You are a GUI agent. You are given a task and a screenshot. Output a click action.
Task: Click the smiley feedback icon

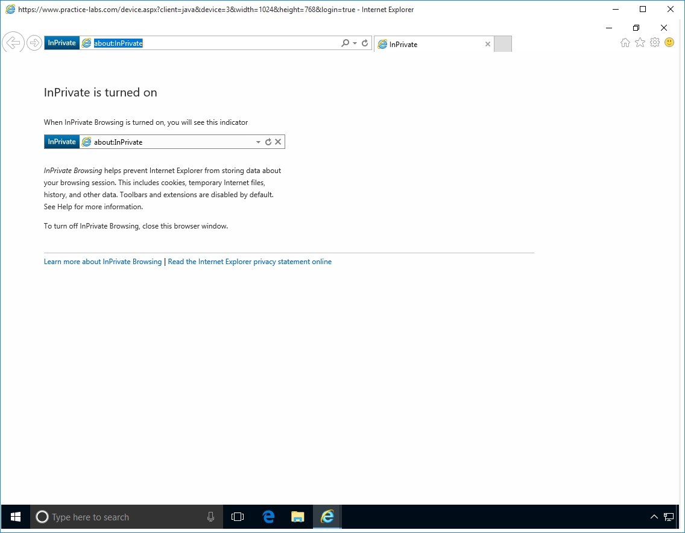click(669, 43)
